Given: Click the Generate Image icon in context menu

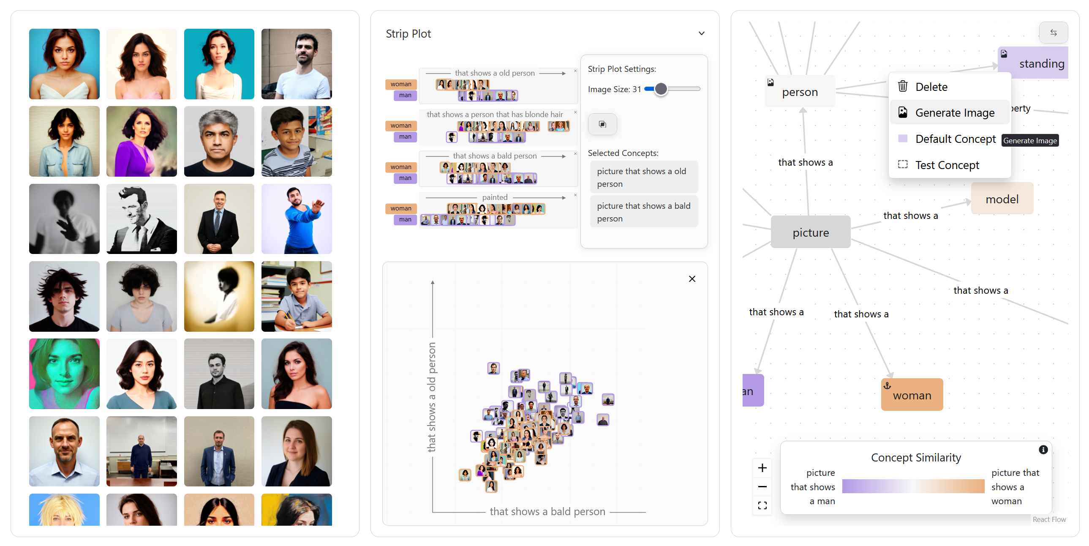Looking at the screenshot, I should click(903, 112).
